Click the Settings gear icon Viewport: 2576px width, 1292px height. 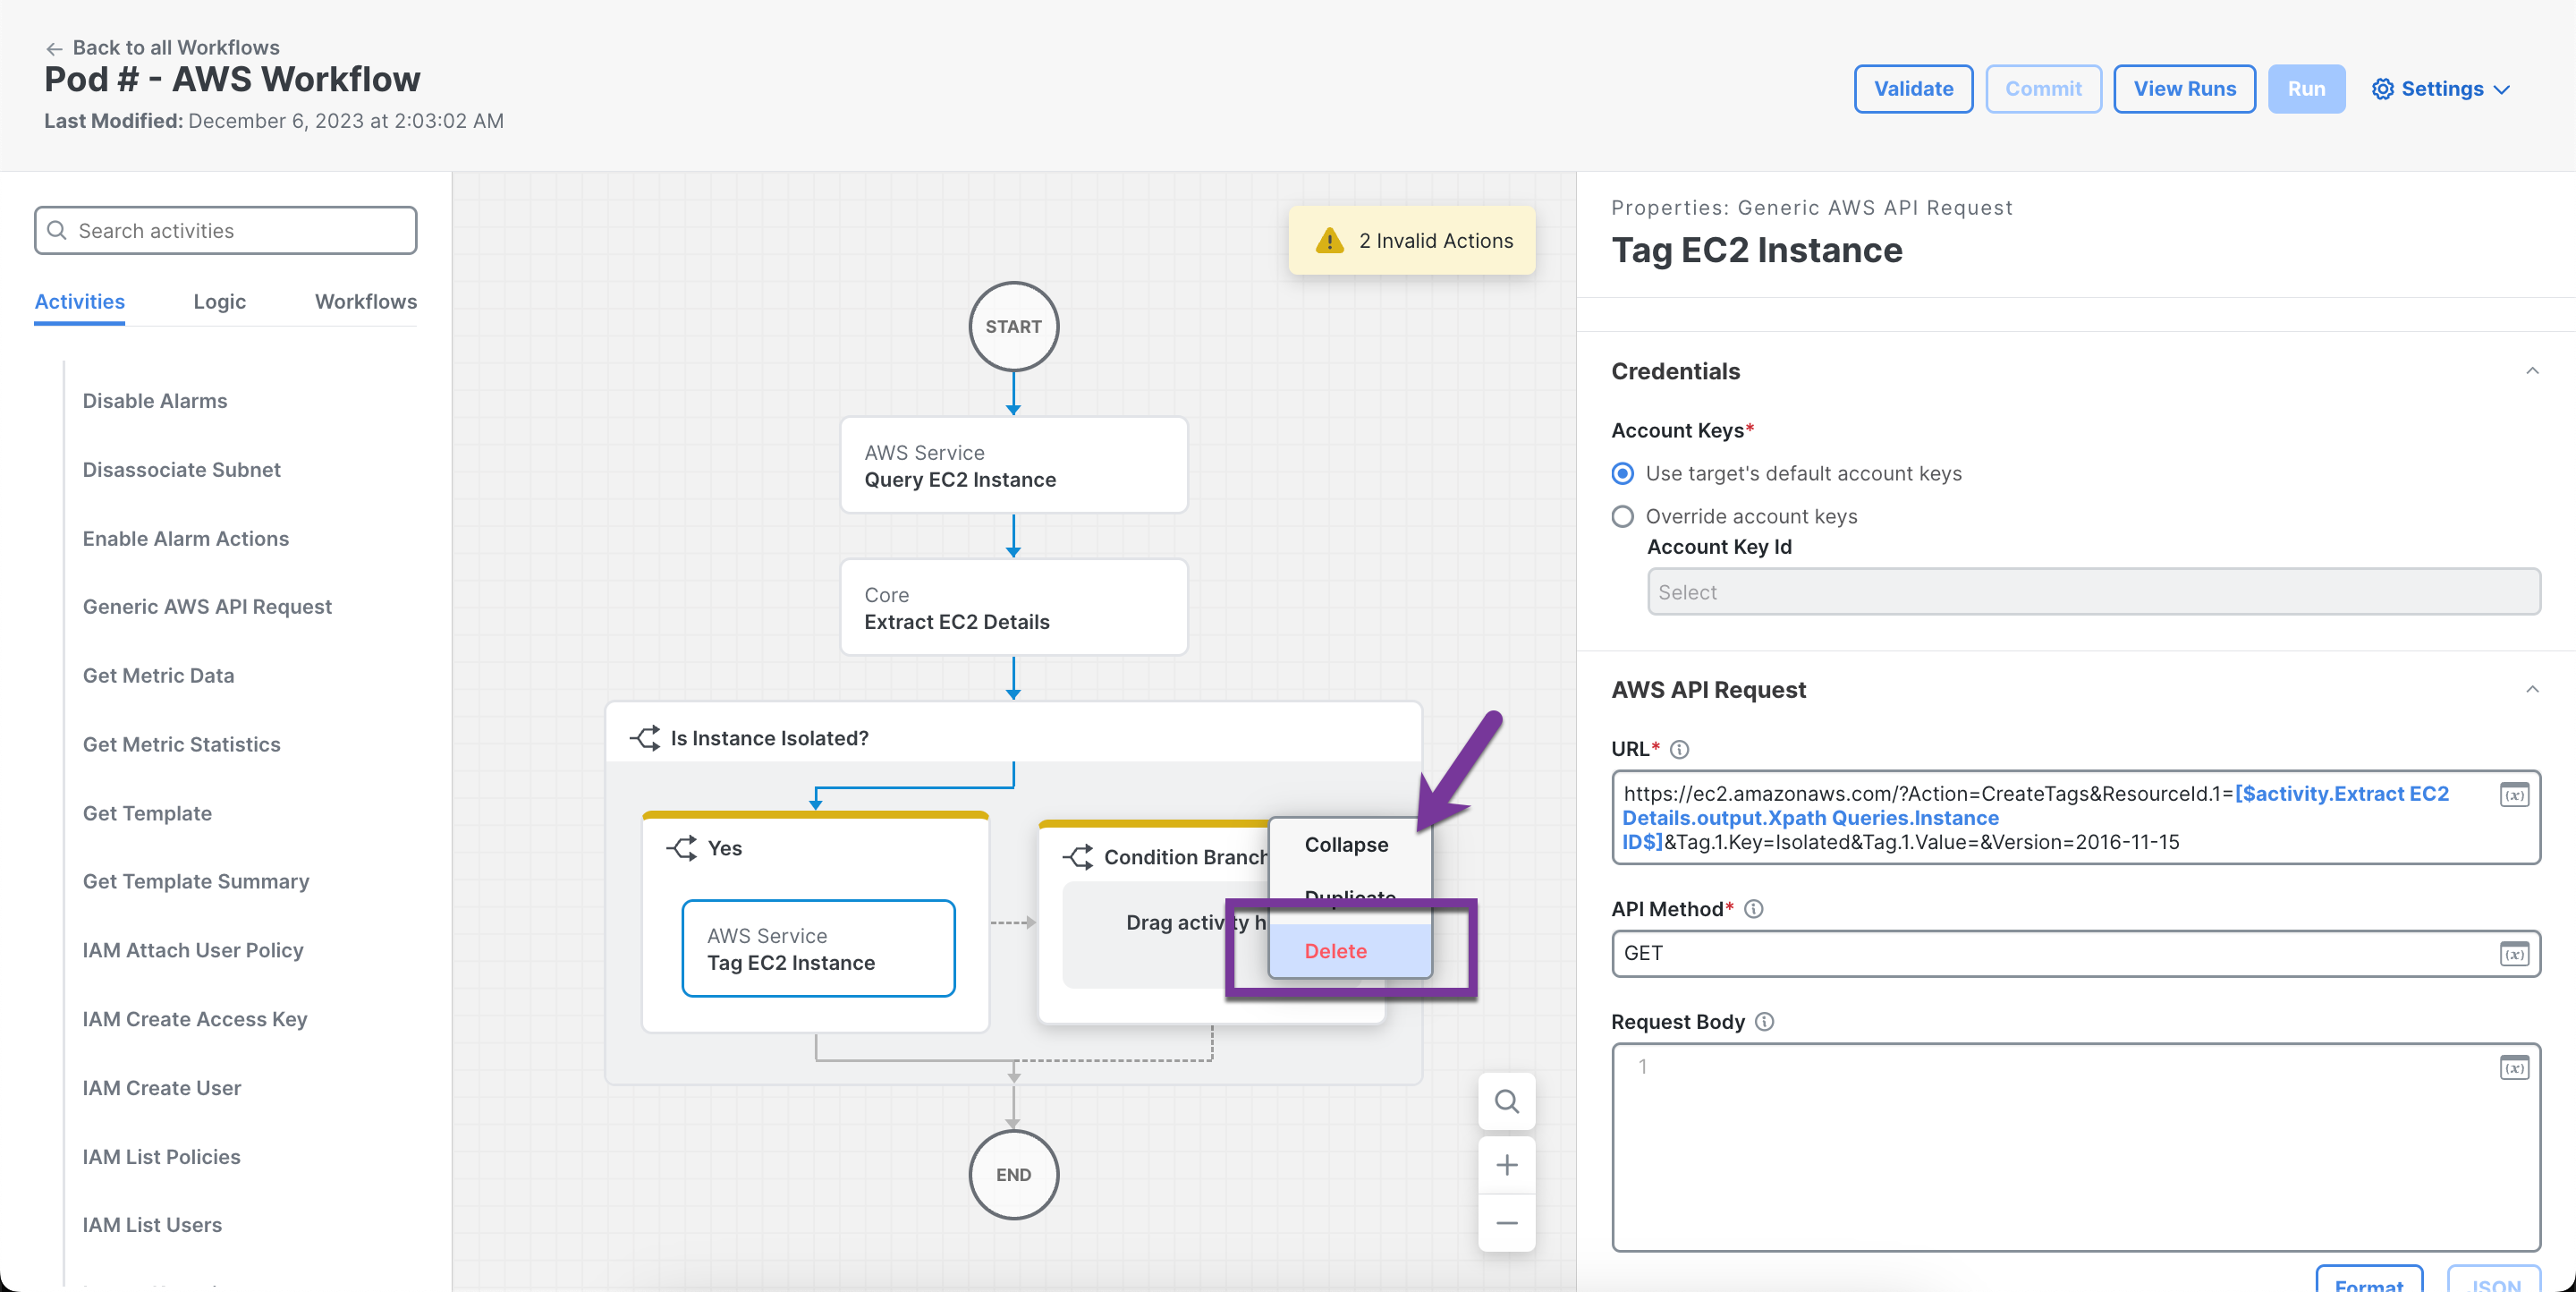pyautogui.click(x=2382, y=89)
